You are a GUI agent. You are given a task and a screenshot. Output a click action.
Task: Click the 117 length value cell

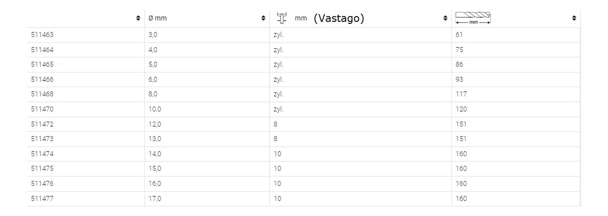coord(461,94)
